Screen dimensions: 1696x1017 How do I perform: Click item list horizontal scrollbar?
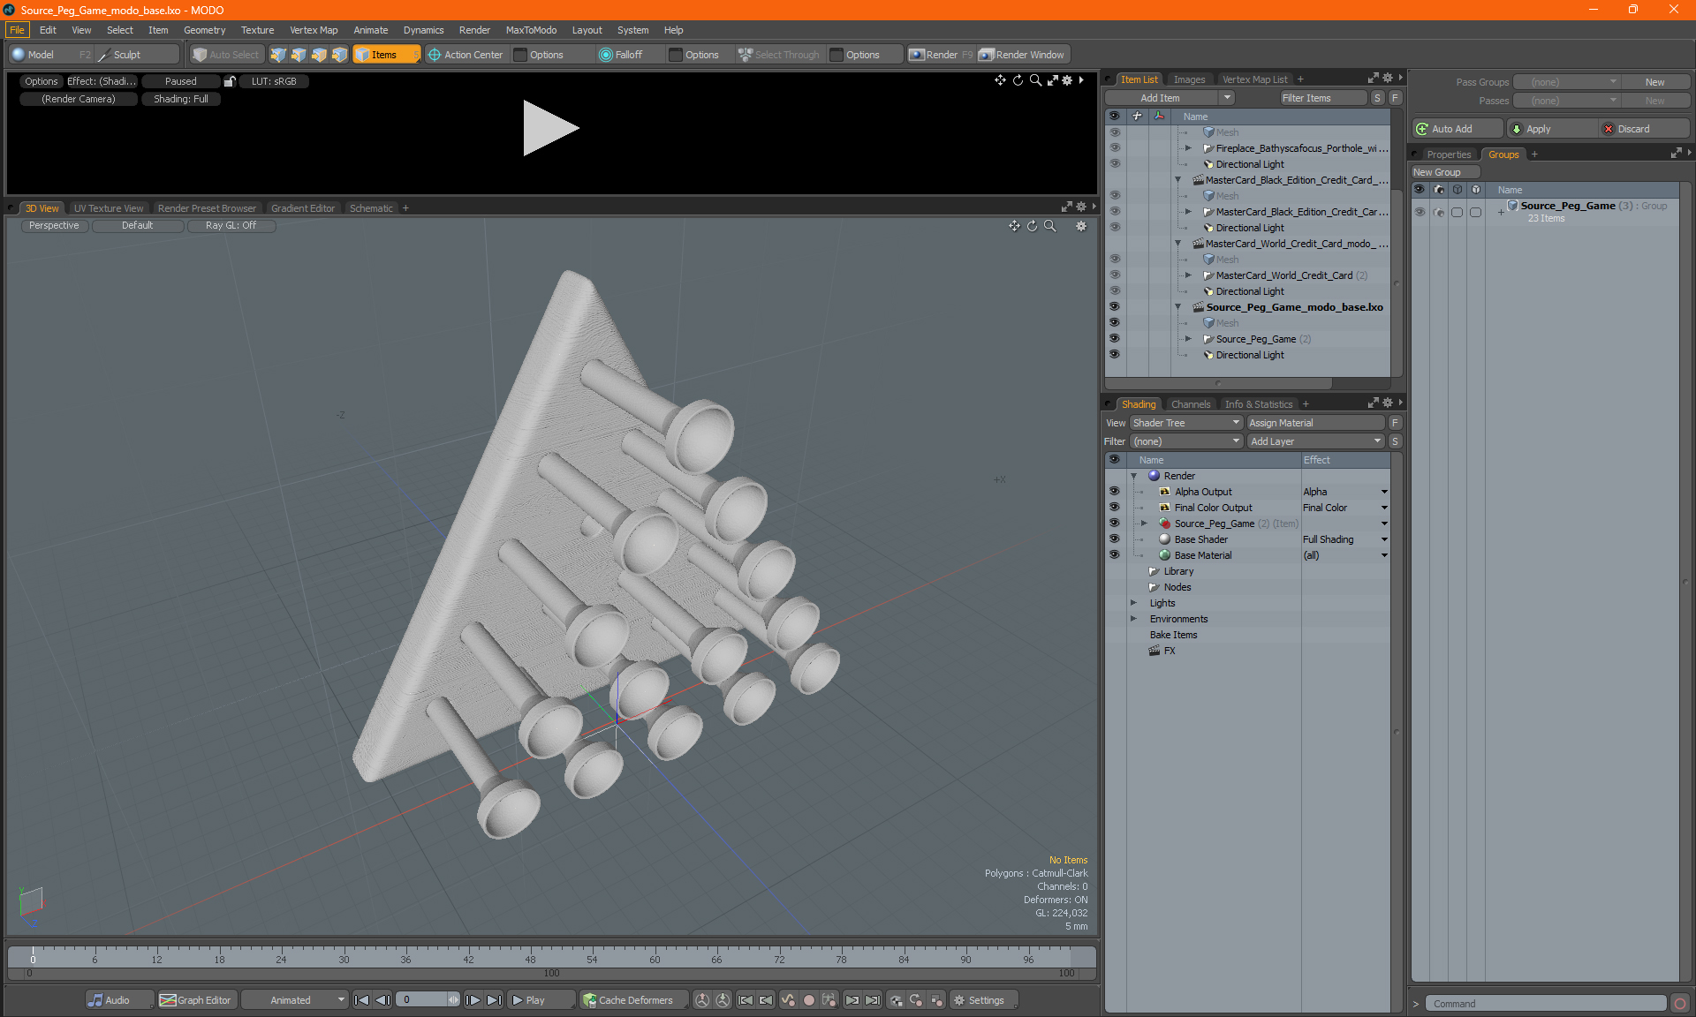click(1218, 383)
